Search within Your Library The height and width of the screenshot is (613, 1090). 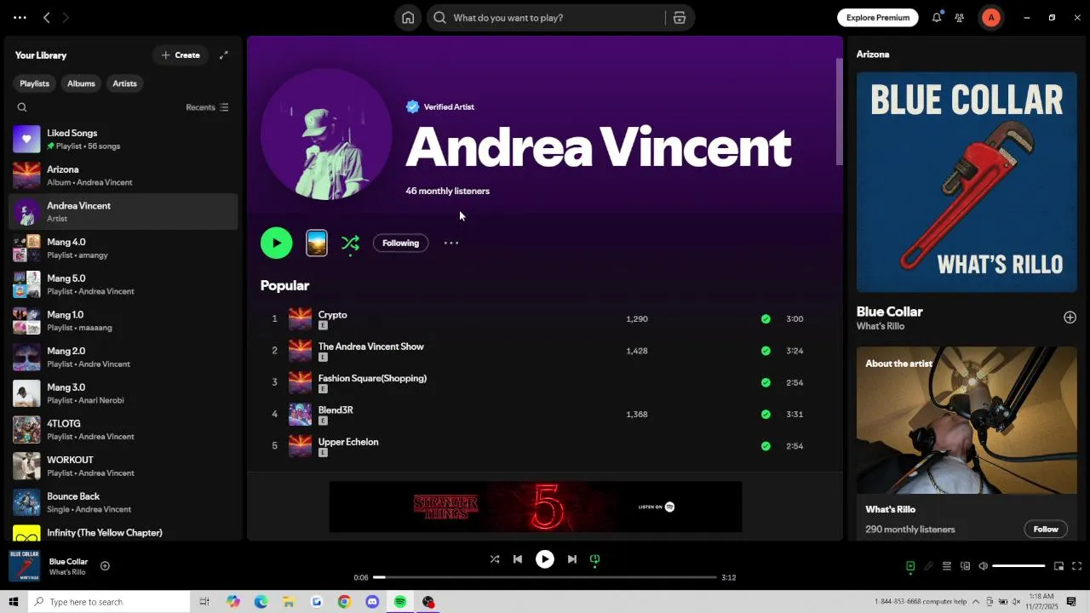click(x=22, y=107)
